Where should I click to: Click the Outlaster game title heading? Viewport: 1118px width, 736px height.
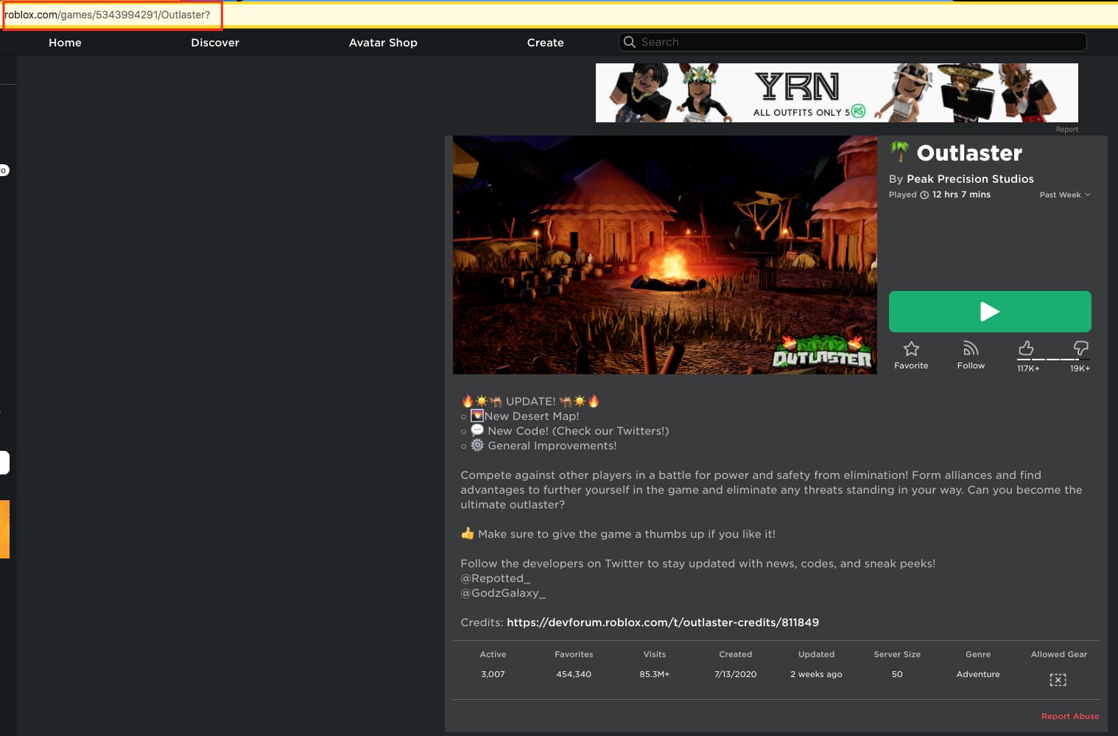[x=969, y=153]
